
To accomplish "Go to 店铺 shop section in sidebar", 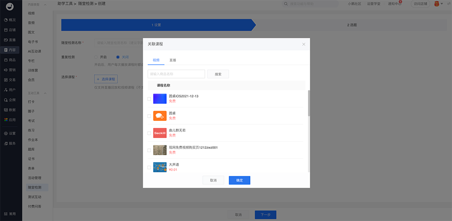I will tap(10, 30).
